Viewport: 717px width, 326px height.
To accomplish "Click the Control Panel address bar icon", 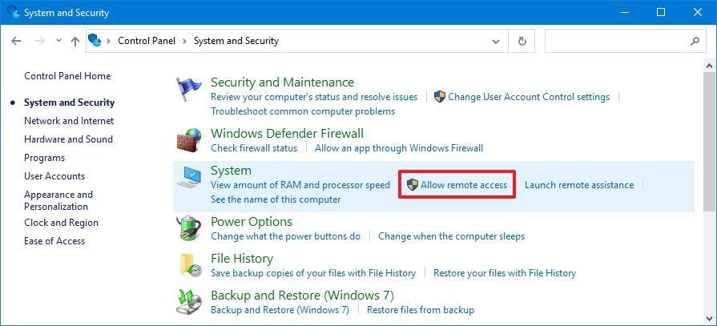I will (x=95, y=41).
